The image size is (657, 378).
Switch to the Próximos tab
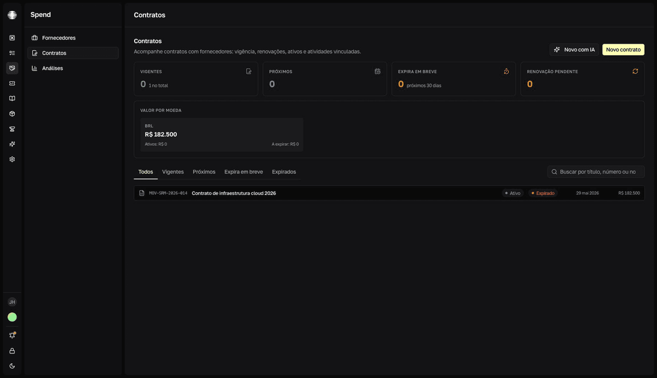(x=204, y=172)
